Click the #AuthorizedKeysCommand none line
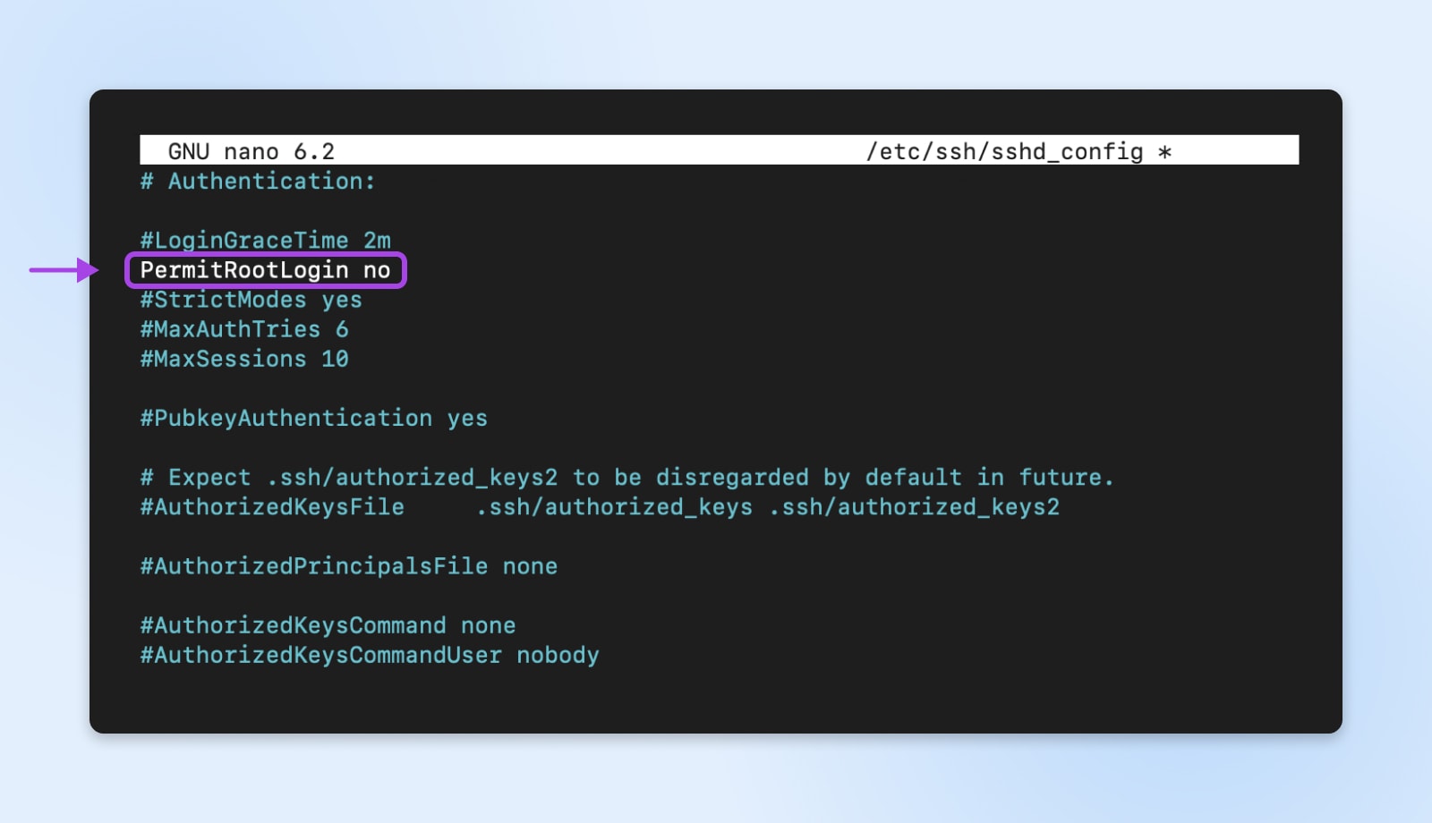1432x823 pixels. pos(328,624)
